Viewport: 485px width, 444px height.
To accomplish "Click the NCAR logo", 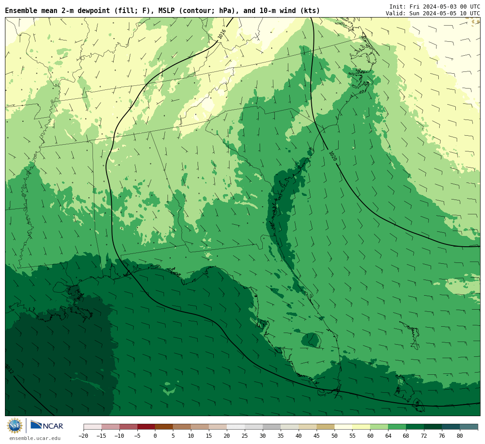I will pyautogui.click(x=47, y=426).
